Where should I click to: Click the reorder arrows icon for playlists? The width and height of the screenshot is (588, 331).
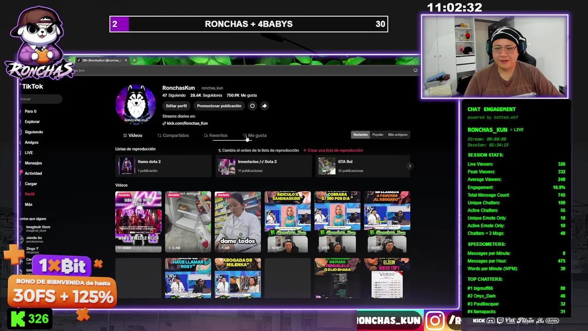(220, 150)
